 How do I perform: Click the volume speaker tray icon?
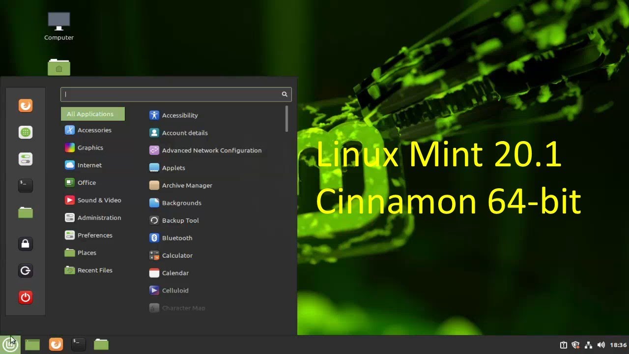(x=601, y=345)
